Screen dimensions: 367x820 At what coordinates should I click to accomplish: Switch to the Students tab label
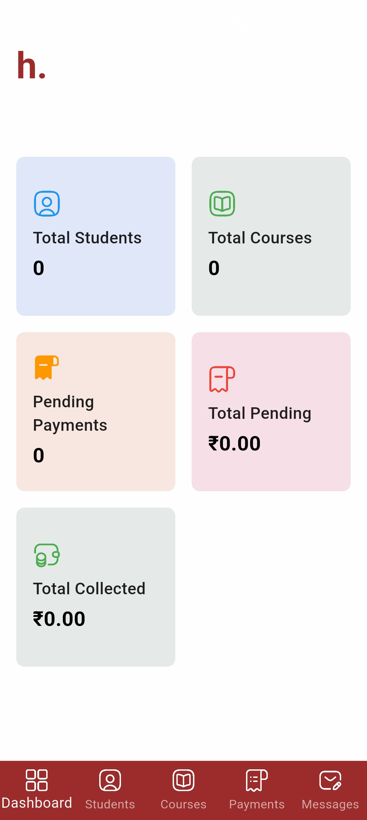110,804
